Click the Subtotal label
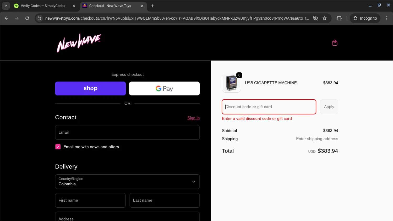 point(230,131)
